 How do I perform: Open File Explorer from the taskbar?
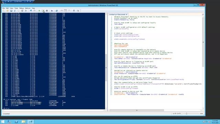pyautogui.click(x=23, y=122)
